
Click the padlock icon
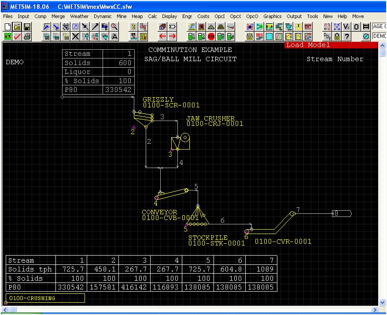pyautogui.click(x=337, y=37)
